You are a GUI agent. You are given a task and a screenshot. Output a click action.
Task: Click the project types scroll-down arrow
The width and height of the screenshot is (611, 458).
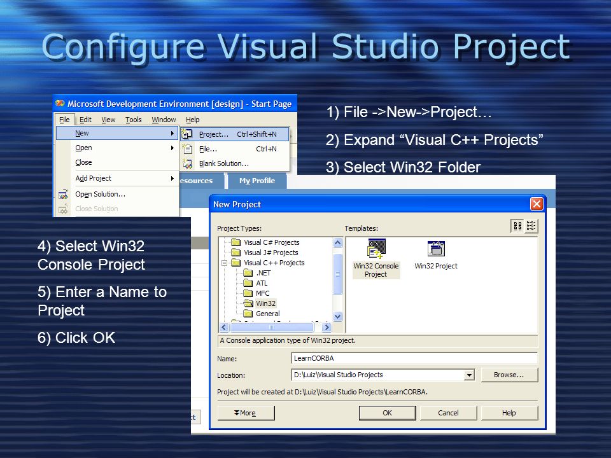(338, 317)
